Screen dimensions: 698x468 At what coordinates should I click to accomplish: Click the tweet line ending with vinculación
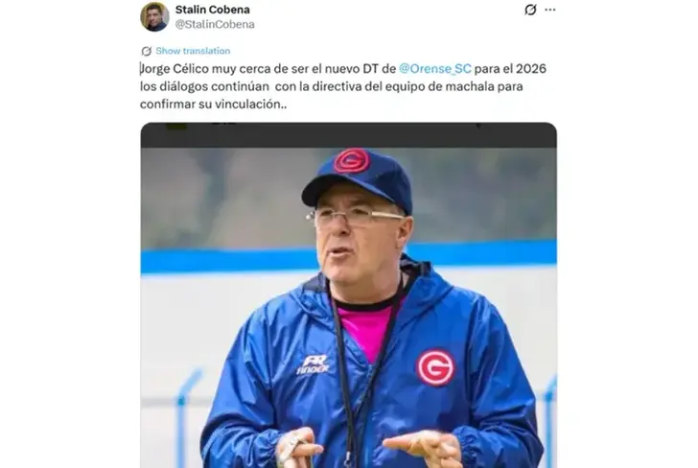pos(213,105)
